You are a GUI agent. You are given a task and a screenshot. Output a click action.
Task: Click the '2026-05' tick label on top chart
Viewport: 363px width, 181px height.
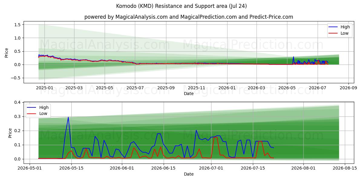(287, 88)
